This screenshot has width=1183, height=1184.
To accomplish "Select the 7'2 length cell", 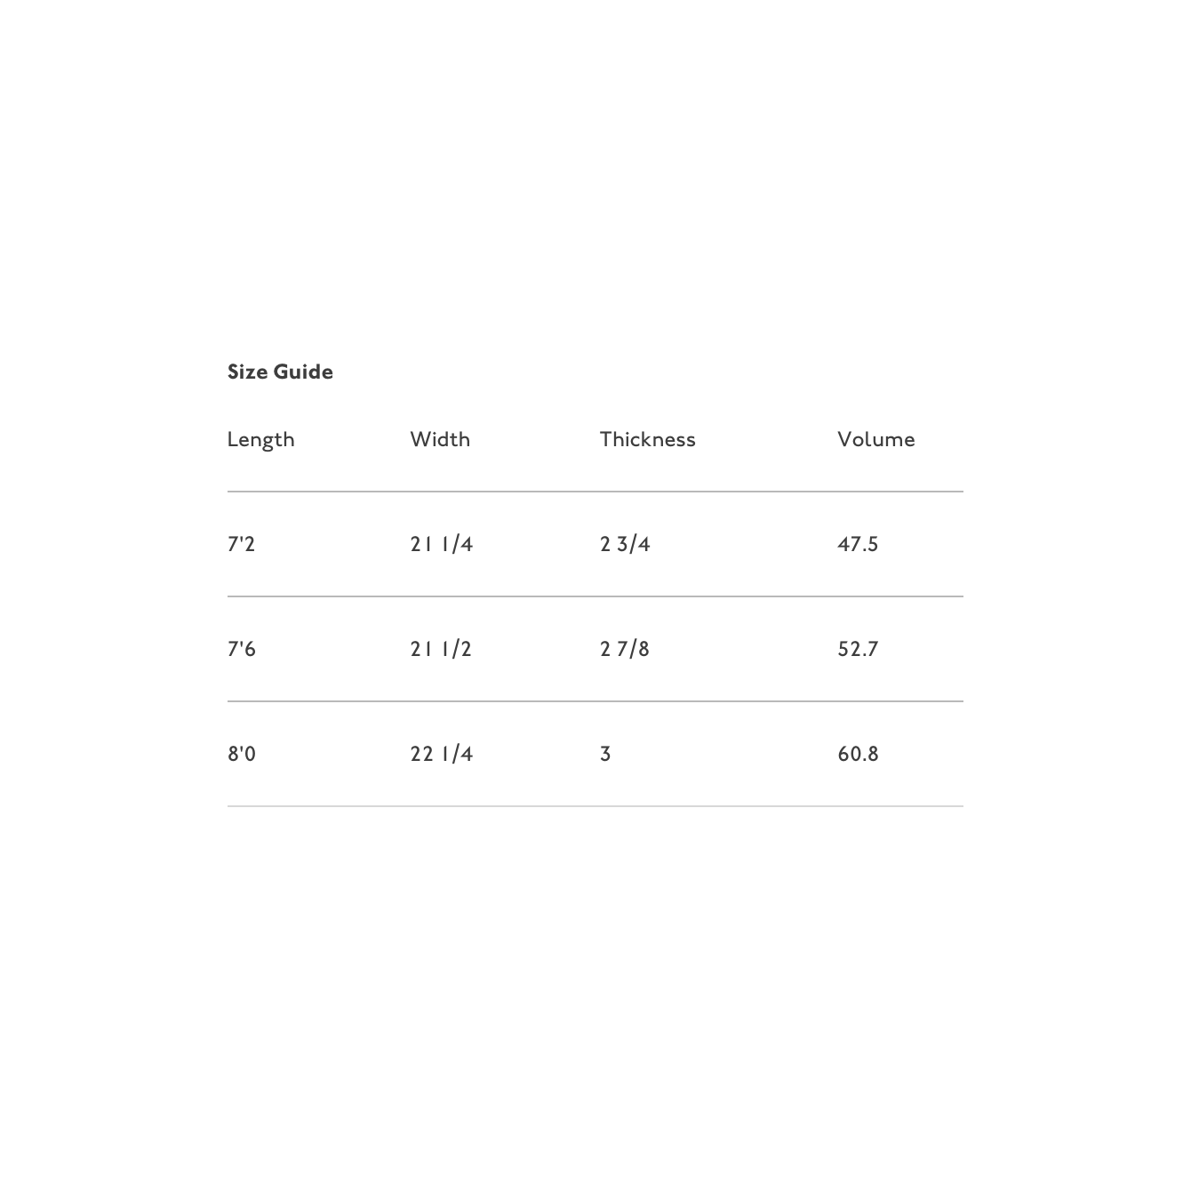I will pos(241,544).
